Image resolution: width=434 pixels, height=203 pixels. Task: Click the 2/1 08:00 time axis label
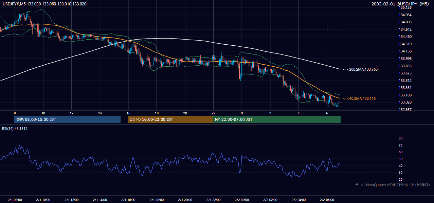click(15, 200)
